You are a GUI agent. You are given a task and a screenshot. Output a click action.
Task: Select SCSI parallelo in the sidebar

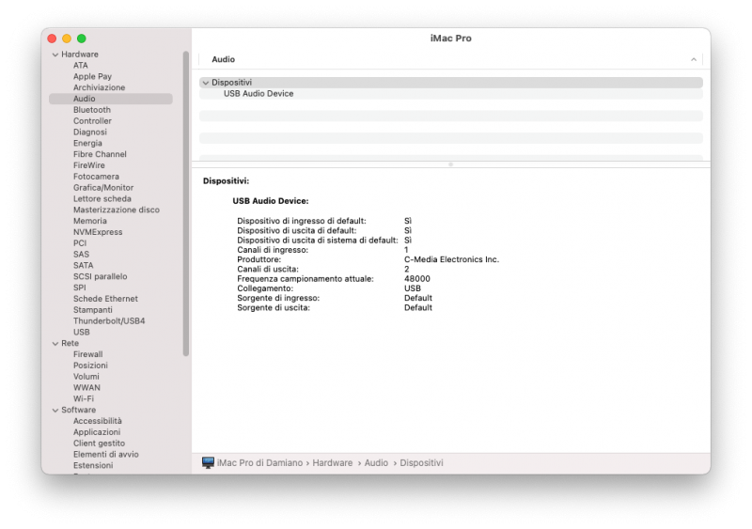point(101,276)
